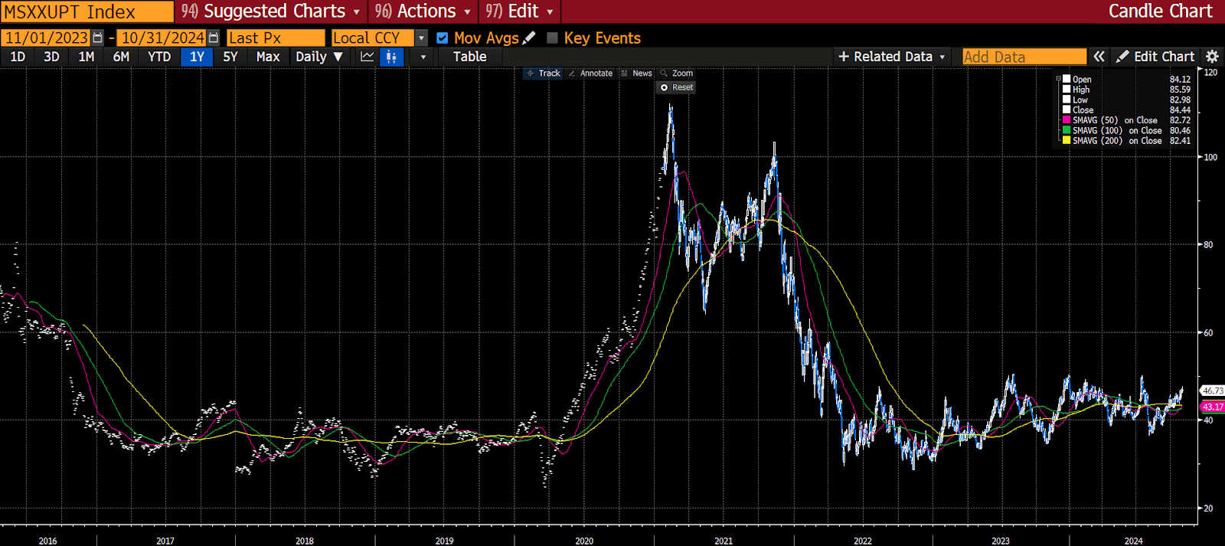Uncheck the Mov Avgs checkbox
The height and width of the screenshot is (546, 1225).
click(x=442, y=38)
